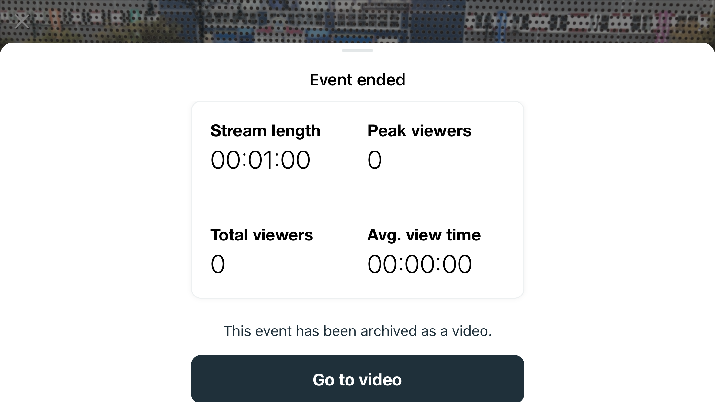The height and width of the screenshot is (402, 715).
Task: Select the Peak viewers label
Action: tap(419, 131)
